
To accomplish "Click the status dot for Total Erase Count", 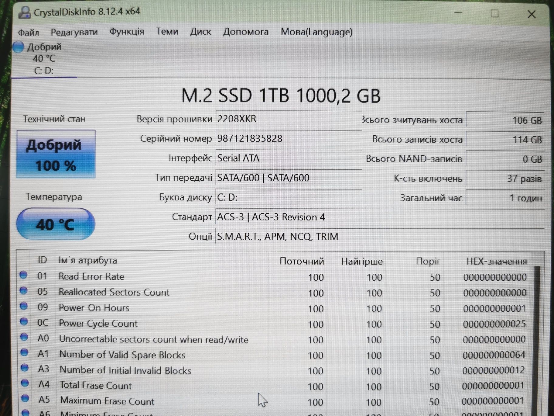I will pos(25,383).
